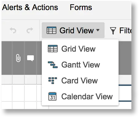Open the Forms menu
Screen dimensions: 139x117
(81, 7)
